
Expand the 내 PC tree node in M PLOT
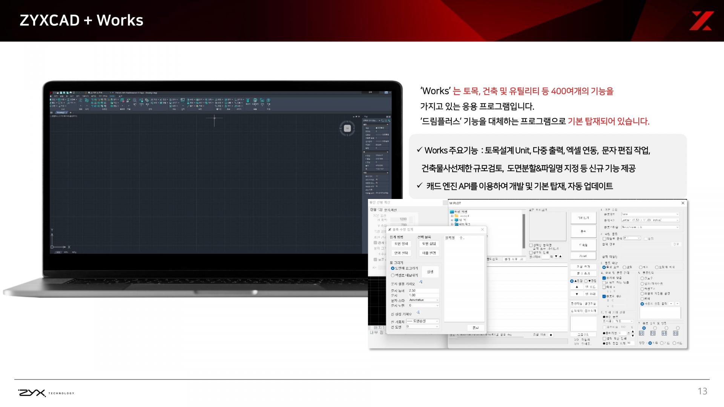click(452, 220)
